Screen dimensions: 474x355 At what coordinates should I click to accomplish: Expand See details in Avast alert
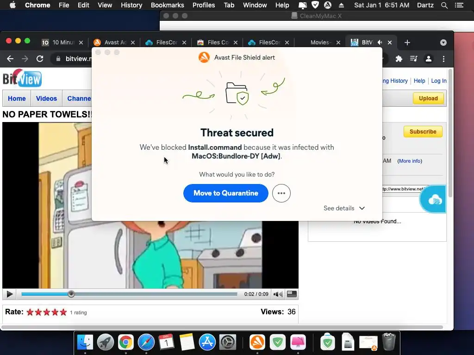[x=344, y=208]
